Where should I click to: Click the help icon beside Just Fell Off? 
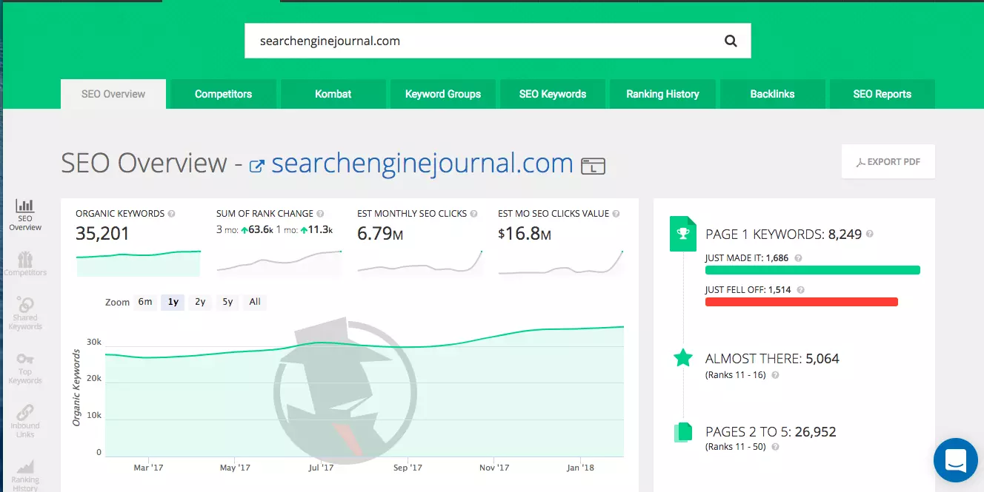tap(800, 290)
